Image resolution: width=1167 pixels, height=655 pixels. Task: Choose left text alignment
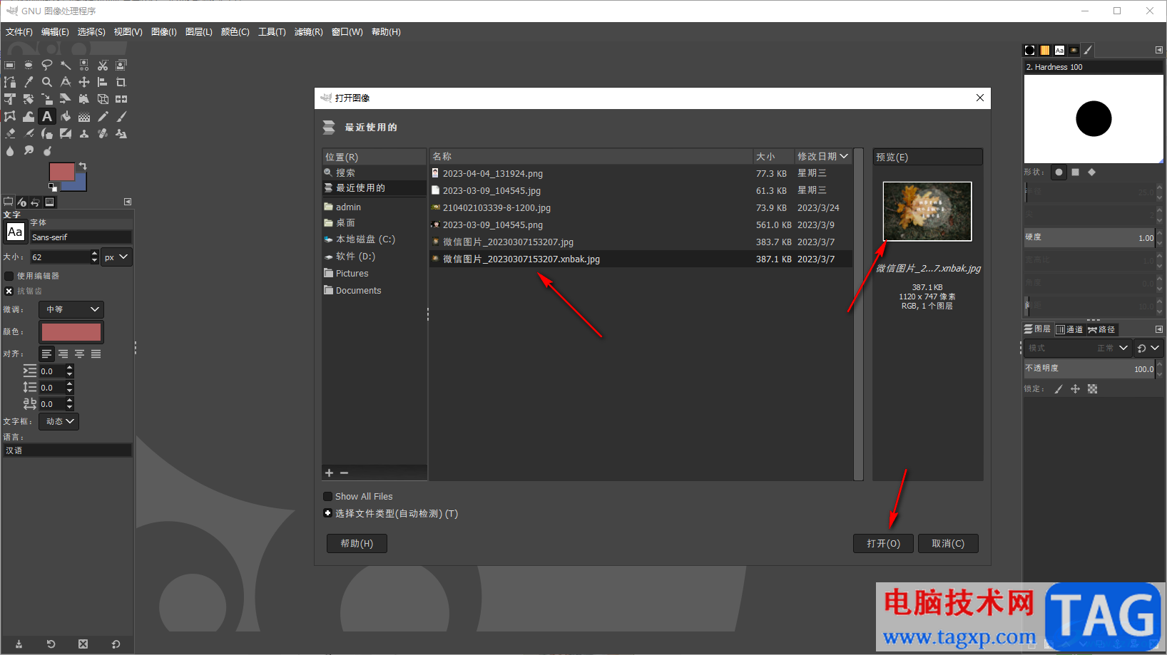click(x=46, y=354)
